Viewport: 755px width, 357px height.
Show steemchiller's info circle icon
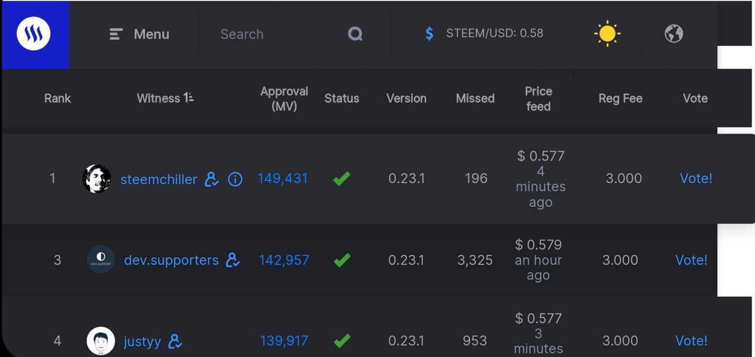point(235,179)
